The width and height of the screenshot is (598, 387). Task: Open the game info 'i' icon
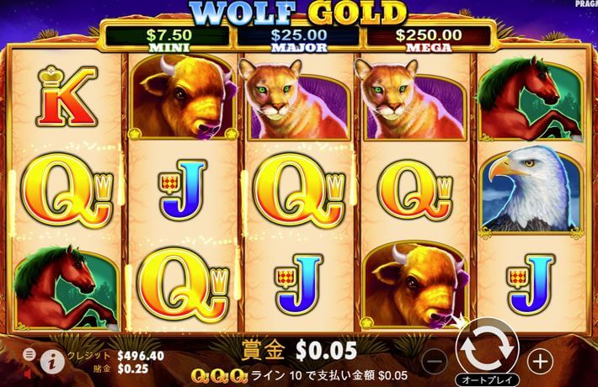(52, 362)
